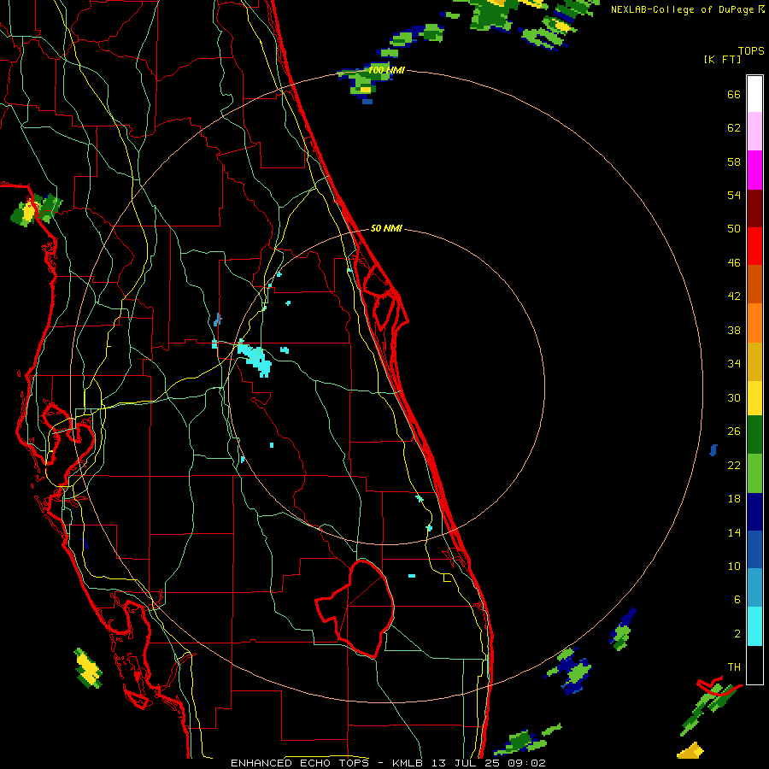This screenshot has height=769, width=769.
Task: Click the "TOPS" legend heading
Action: coord(751,50)
